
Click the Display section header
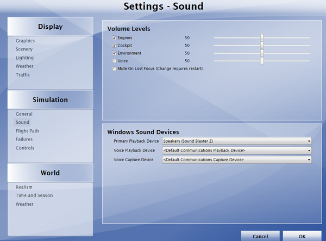click(x=51, y=27)
